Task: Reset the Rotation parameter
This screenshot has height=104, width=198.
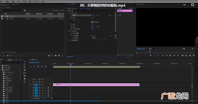Action: 115,24
